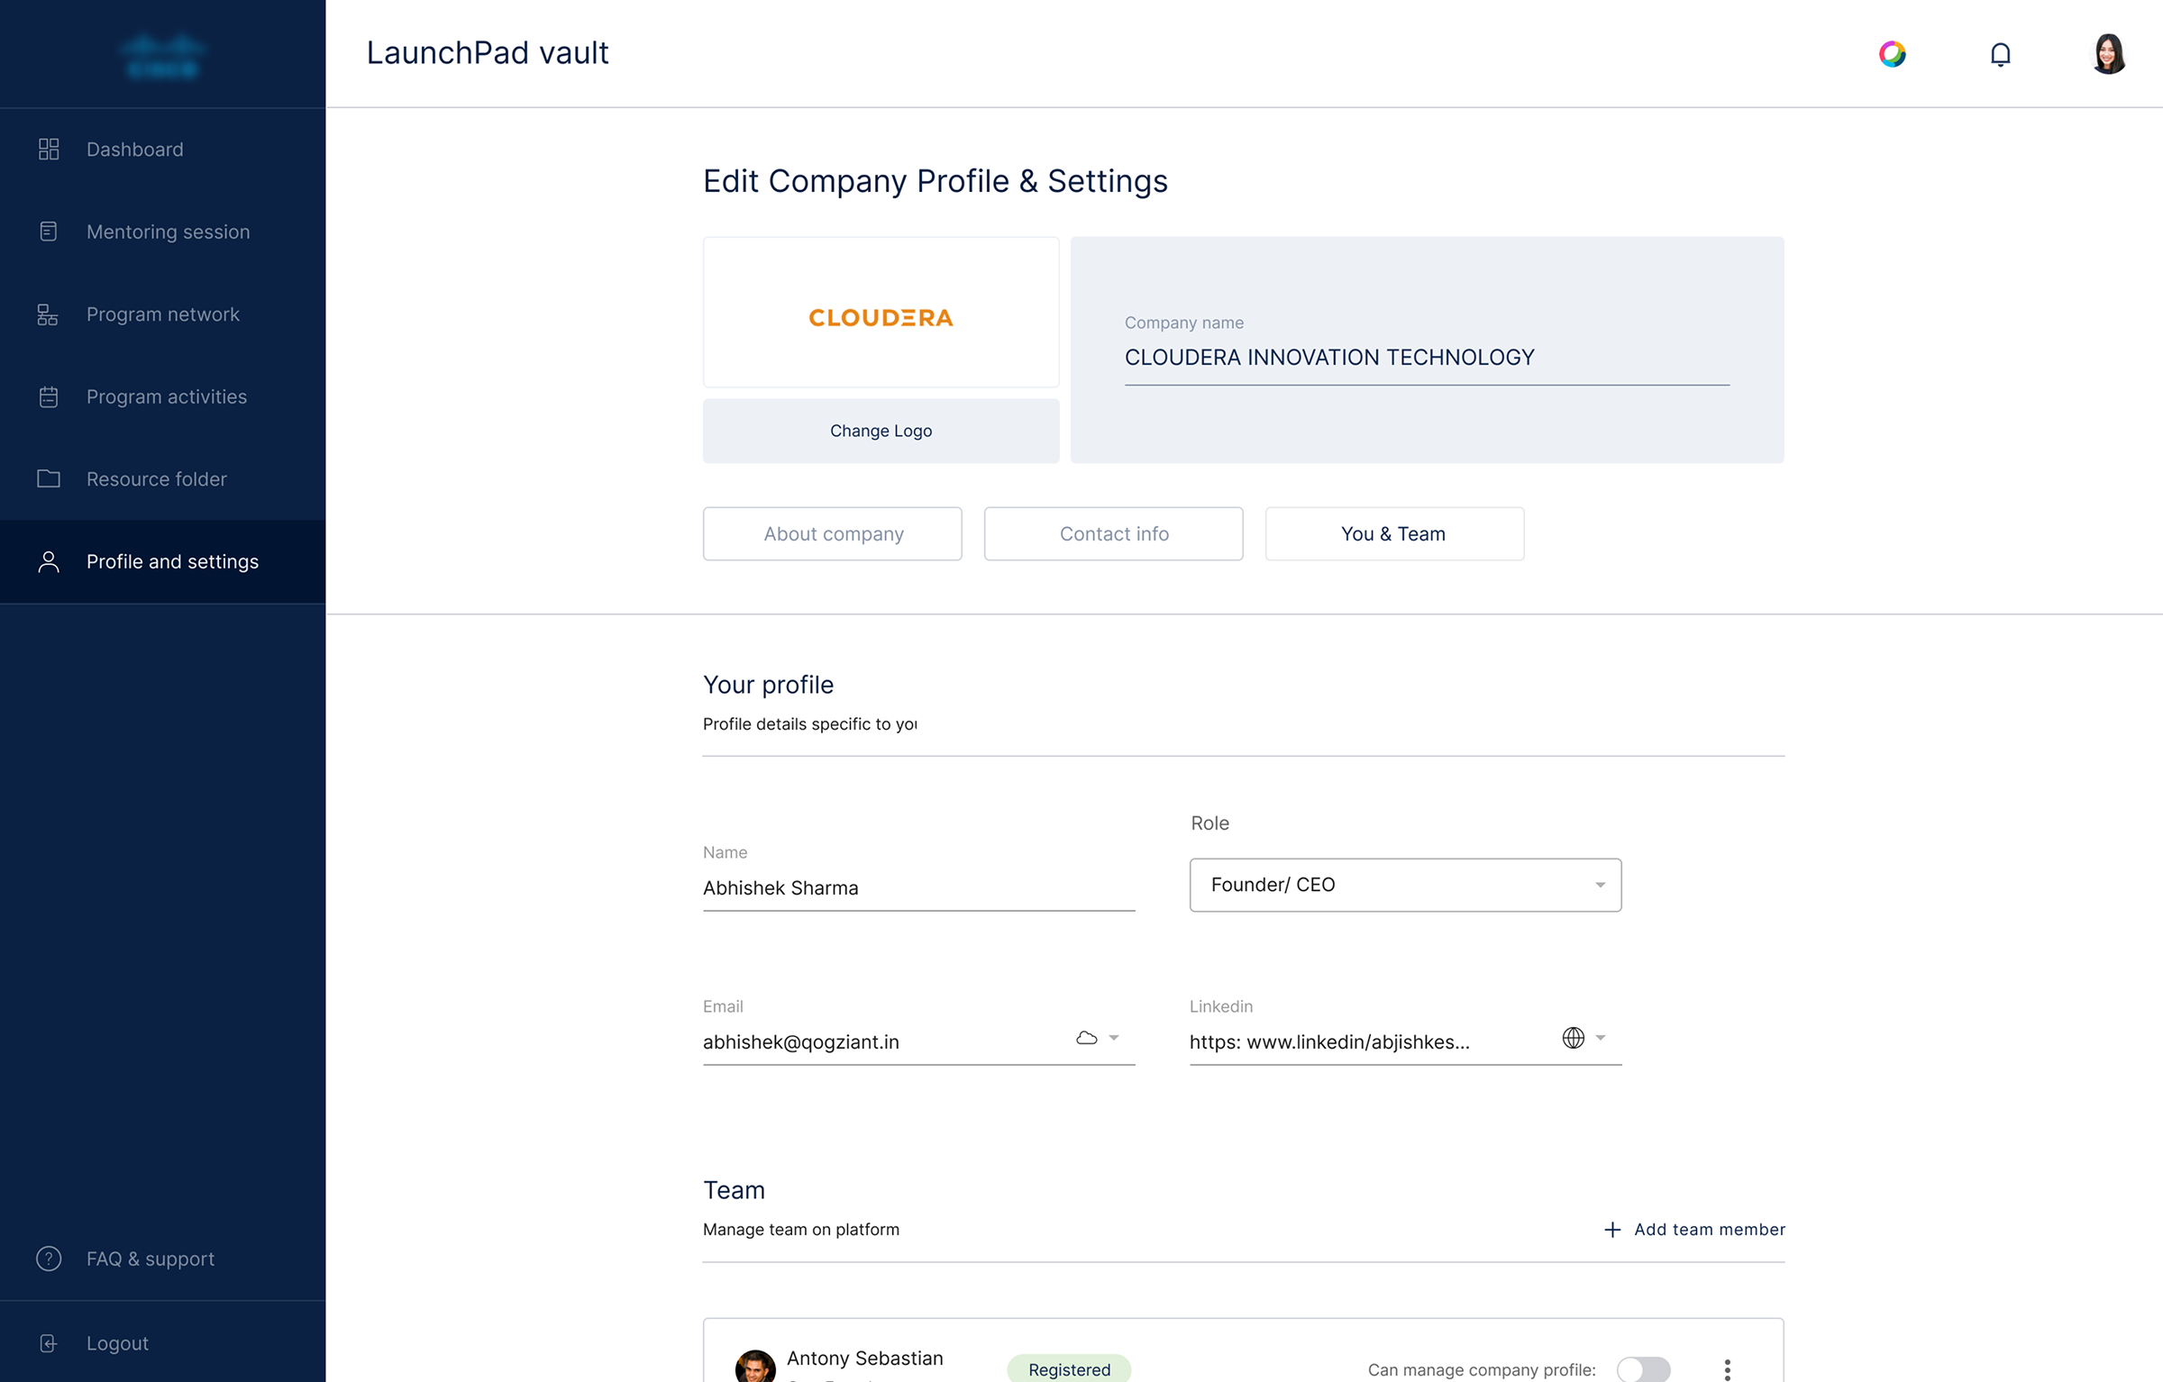Click the colorful ring icon in header
Screen dimensions: 2163x1382
(1893, 54)
